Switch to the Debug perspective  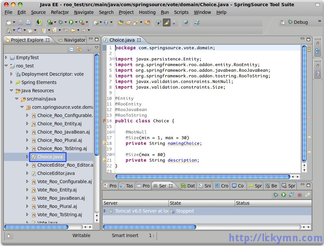click(x=298, y=22)
